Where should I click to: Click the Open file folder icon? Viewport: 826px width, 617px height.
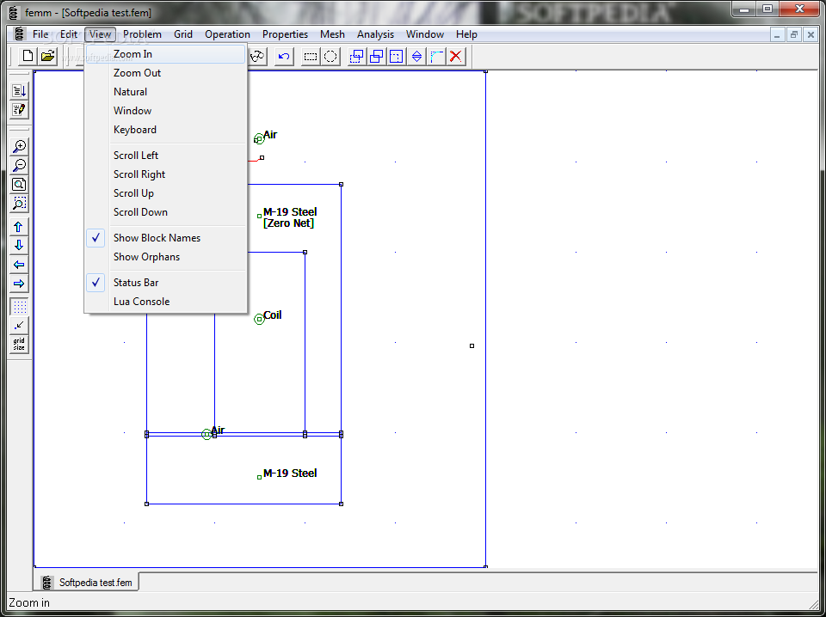[48, 56]
